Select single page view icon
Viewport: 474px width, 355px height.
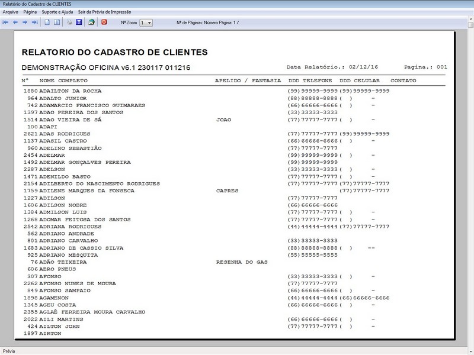pyautogui.click(x=47, y=22)
